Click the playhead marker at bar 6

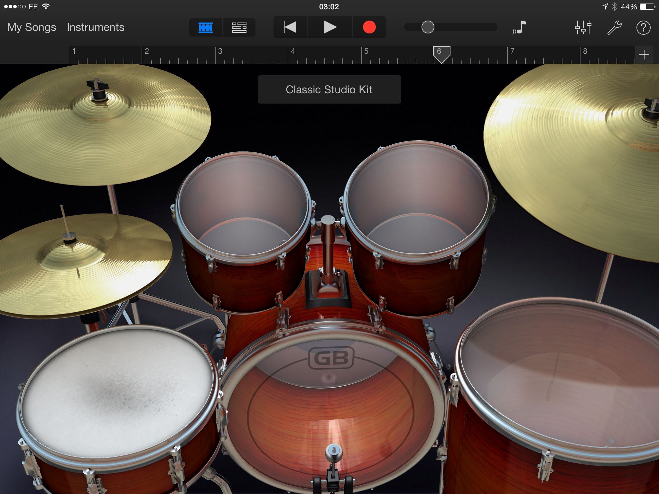pos(441,55)
